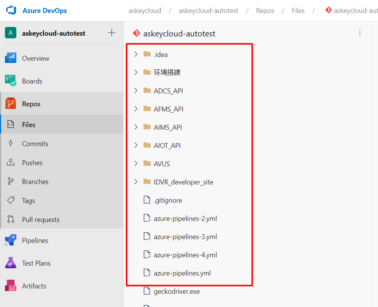The height and width of the screenshot is (307, 378).
Task: Click the Overview icon
Action: point(11,58)
